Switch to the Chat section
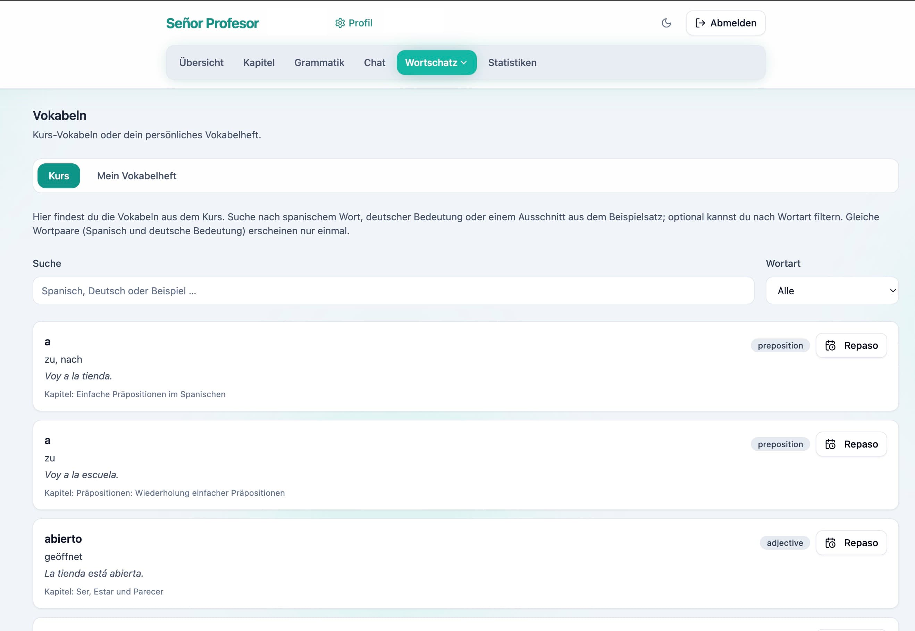The image size is (915, 631). [x=375, y=63]
